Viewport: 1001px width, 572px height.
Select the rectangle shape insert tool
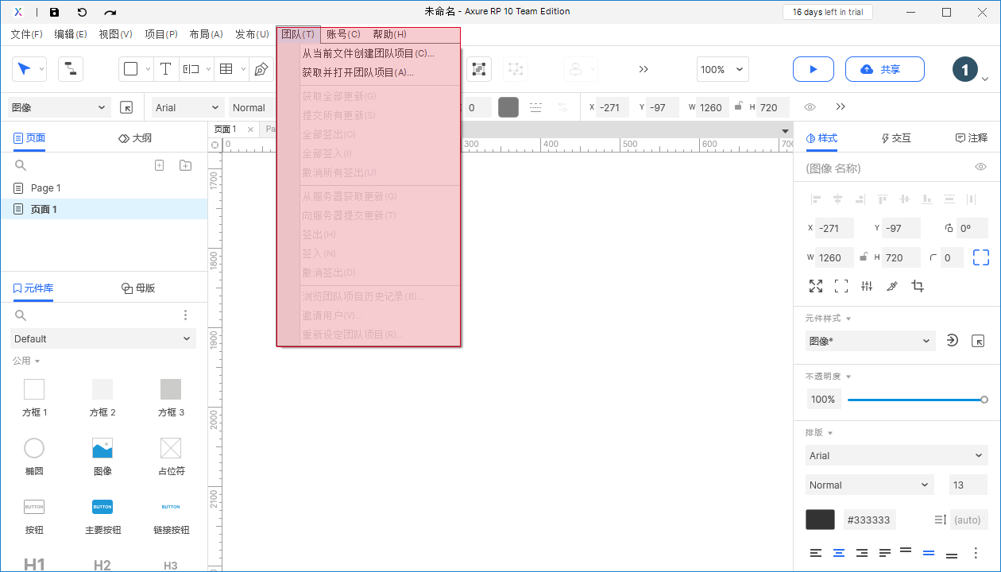(x=131, y=69)
